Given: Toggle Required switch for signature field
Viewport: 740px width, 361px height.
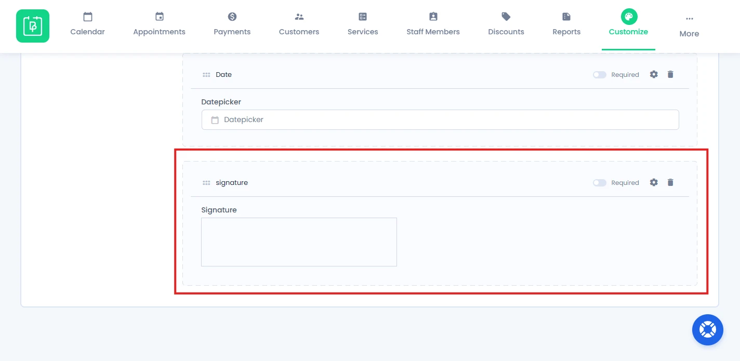Looking at the screenshot, I should point(600,183).
